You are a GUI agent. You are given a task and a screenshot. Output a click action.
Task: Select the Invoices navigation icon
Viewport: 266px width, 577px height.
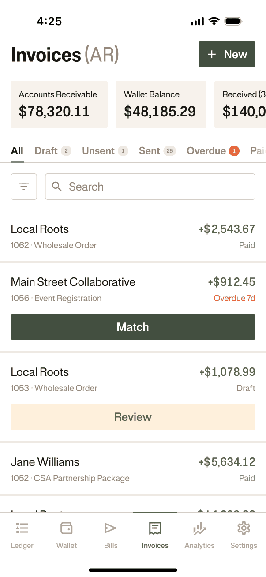coord(155,528)
